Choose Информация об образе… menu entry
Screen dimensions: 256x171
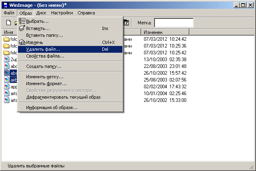pos(70,107)
